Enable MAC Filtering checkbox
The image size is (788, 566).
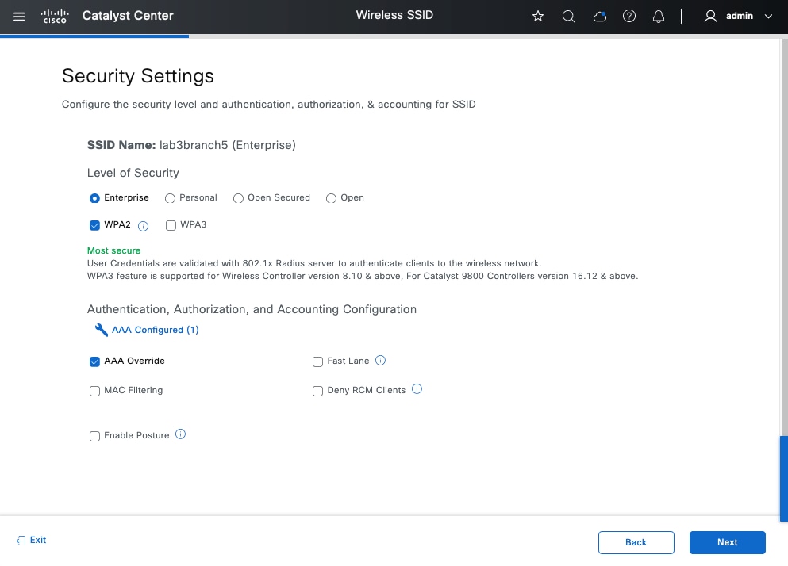(x=95, y=391)
